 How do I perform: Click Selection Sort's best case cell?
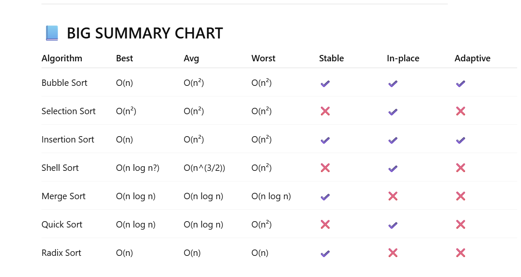pyautogui.click(x=126, y=111)
